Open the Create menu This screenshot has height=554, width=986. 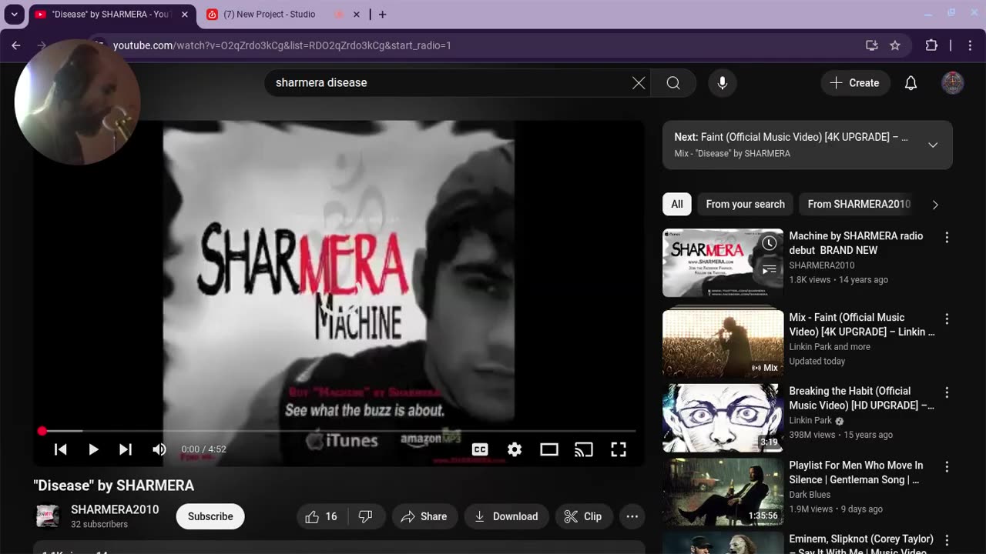click(855, 82)
